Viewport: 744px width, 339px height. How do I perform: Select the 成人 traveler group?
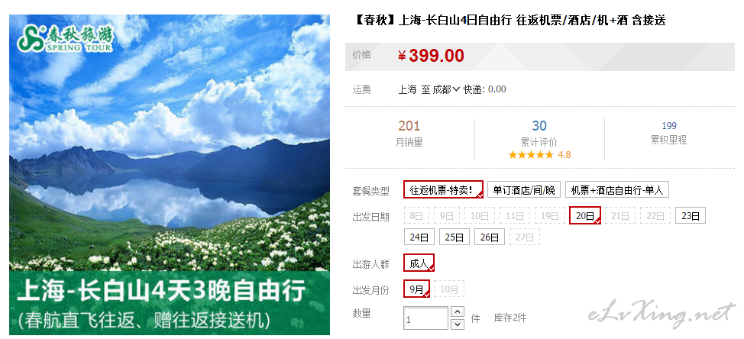pyautogui.click(x=419, y=263)
